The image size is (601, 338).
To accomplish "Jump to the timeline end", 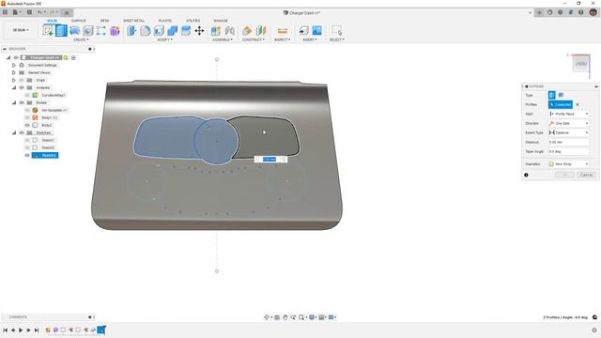I will pyautogui.click(x=37, y=330).
